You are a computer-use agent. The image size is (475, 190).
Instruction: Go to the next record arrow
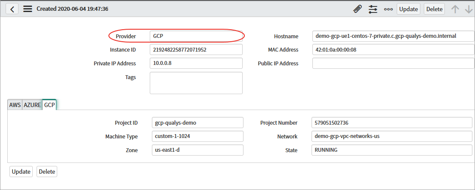click(469, 9)
